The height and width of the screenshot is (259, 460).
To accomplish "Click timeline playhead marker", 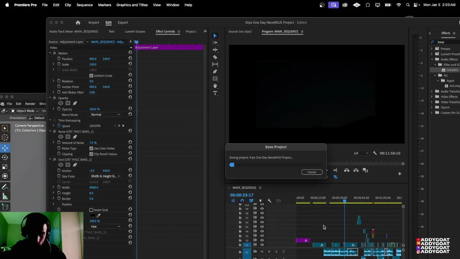I will click(344, 201).
